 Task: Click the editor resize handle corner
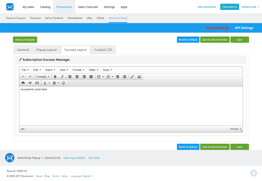[x=241, y=131]
